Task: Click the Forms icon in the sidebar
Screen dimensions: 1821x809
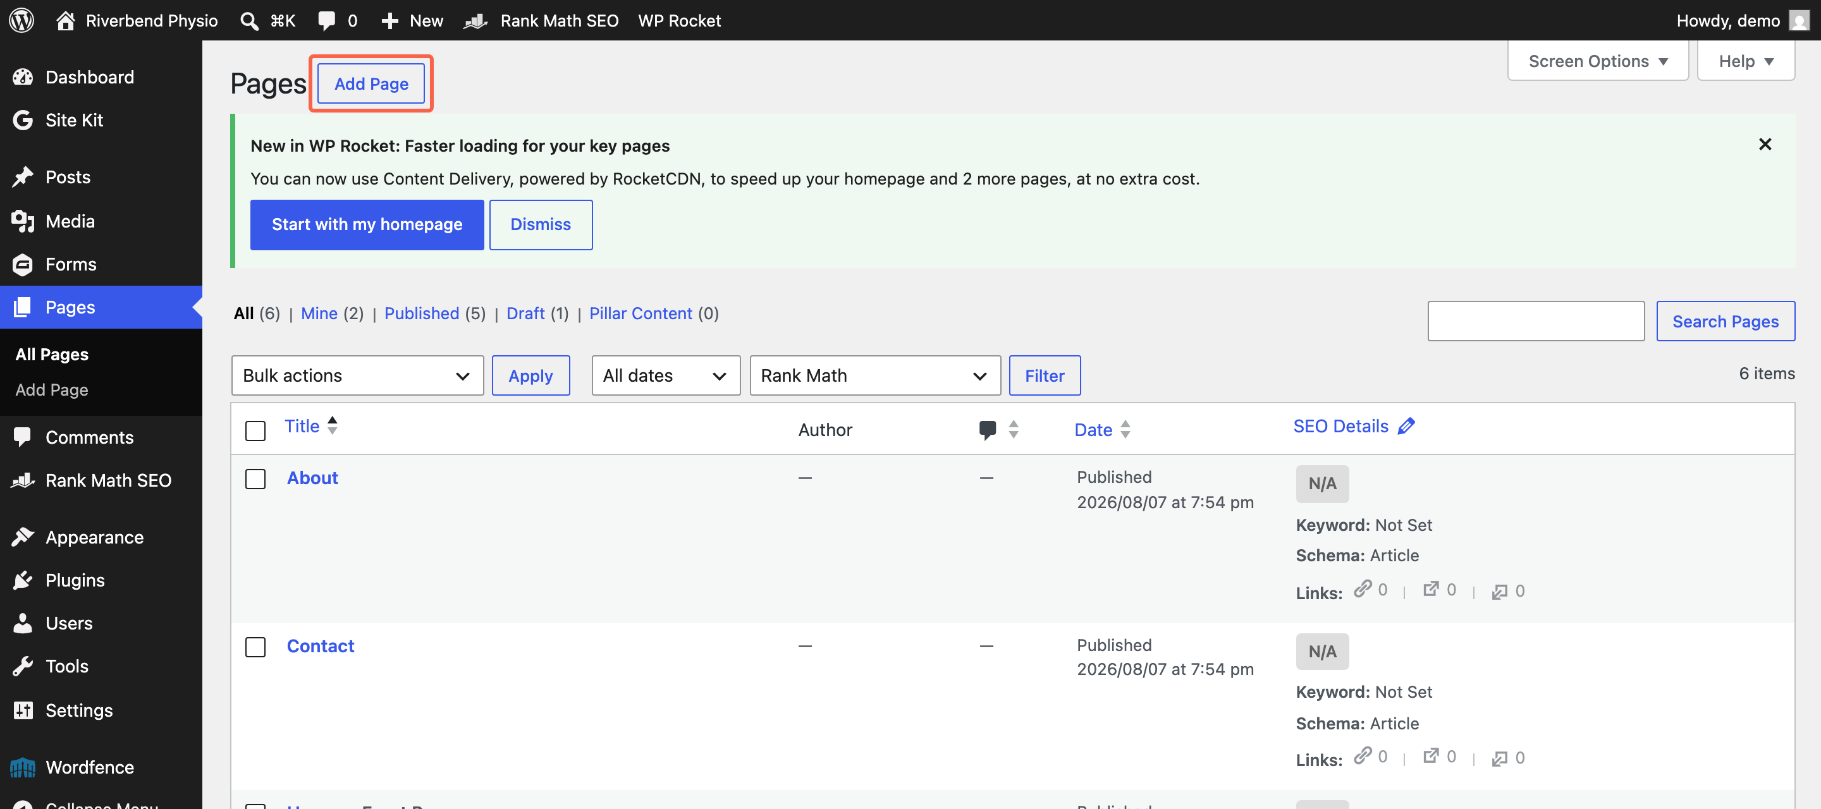Action: (x=23, y=264)
